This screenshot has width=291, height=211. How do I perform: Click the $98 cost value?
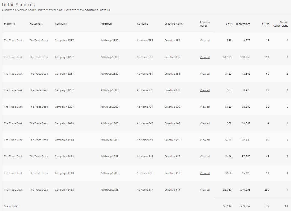pyautogui.click(x=229, y=41)
